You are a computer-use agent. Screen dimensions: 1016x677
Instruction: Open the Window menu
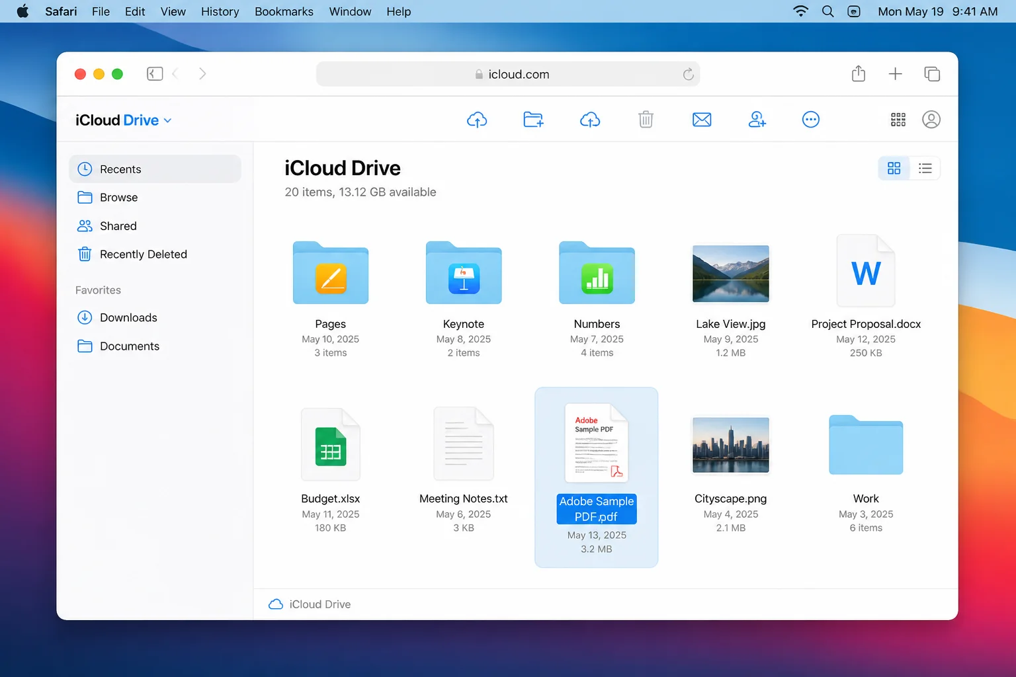click(350, 11)
